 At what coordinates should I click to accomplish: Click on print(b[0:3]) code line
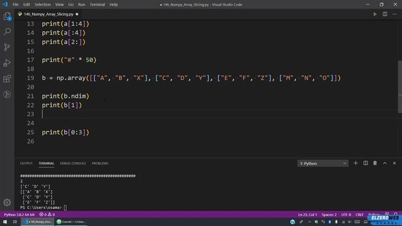pos(65,132)
